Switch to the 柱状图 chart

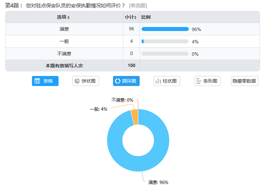(x=167, y=81)
